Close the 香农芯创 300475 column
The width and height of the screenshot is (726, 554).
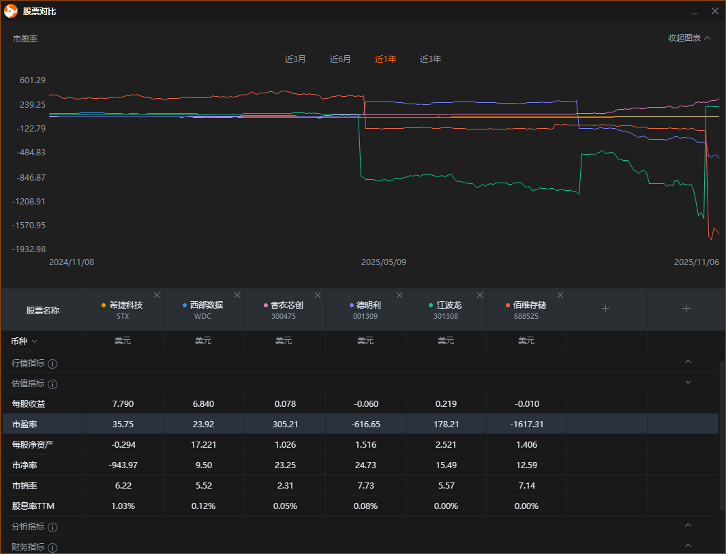318,295
